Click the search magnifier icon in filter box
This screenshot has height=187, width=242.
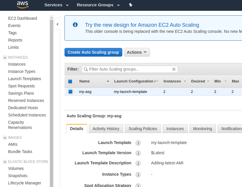(x=86, y=69)
